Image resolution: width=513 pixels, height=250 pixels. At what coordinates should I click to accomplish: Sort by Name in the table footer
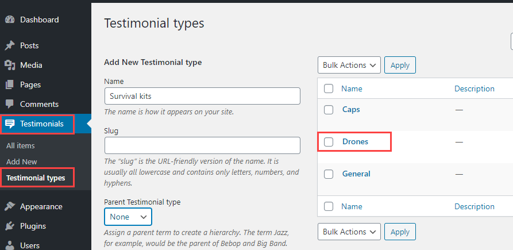(x=352, y=206)
